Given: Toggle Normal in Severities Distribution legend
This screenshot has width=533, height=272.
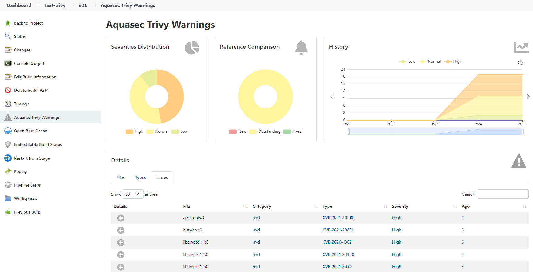Looking at the screenshot, I should coord(157,131).
